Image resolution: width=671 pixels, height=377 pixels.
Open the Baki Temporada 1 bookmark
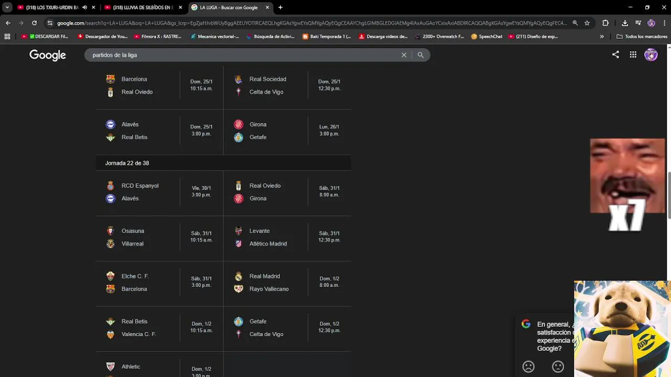[327, 37]
